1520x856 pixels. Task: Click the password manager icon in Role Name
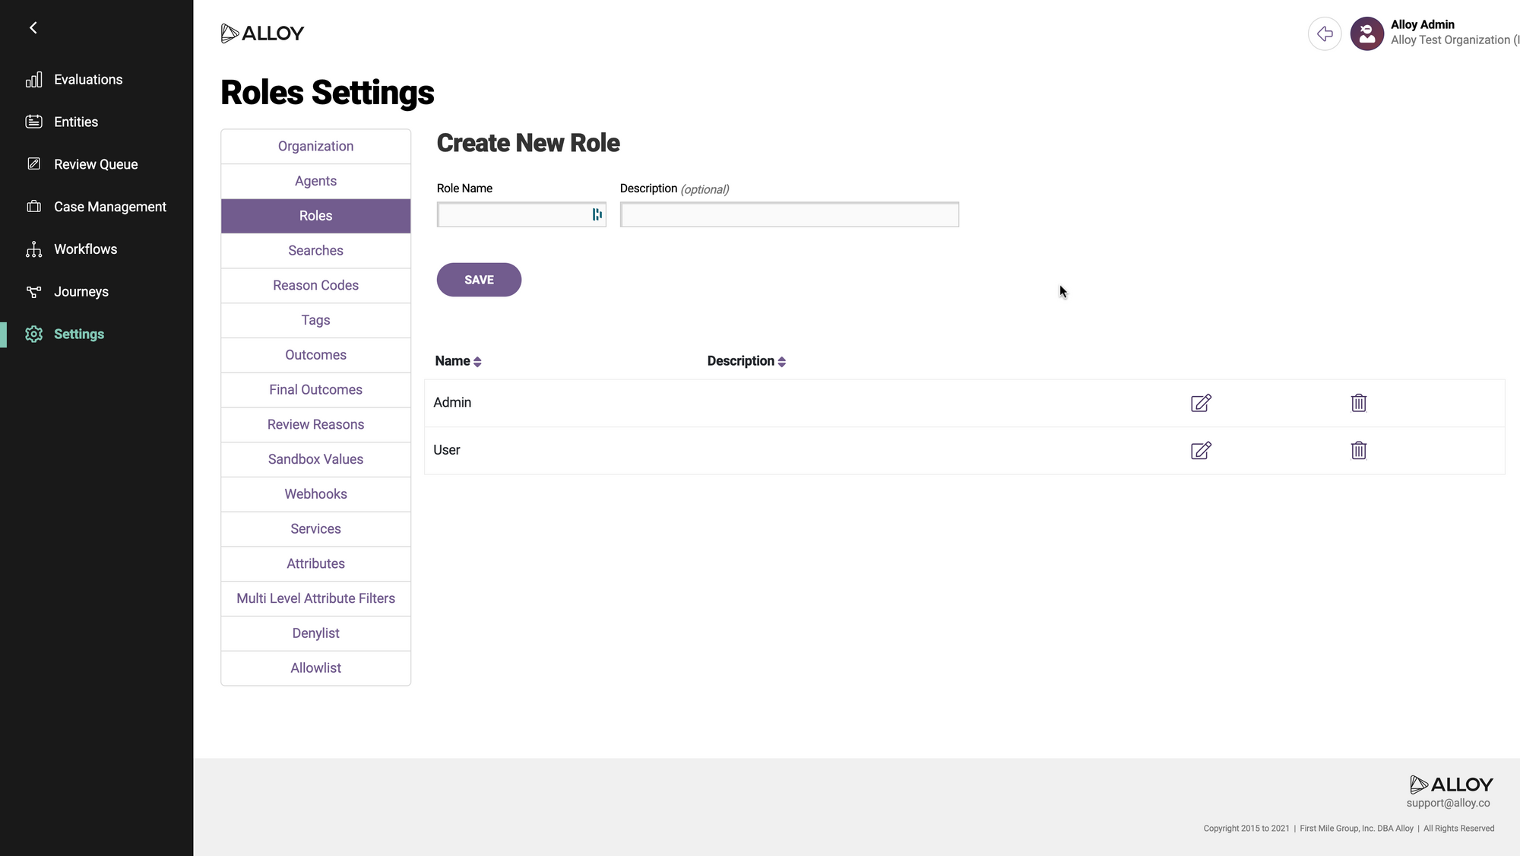tap(597, 215)
